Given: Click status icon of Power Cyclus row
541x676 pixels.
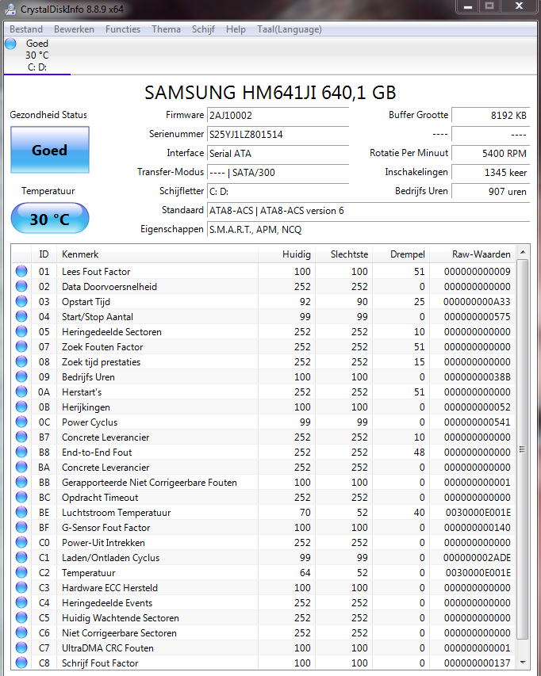Looking at the screenshot, I should click(21, 422).
